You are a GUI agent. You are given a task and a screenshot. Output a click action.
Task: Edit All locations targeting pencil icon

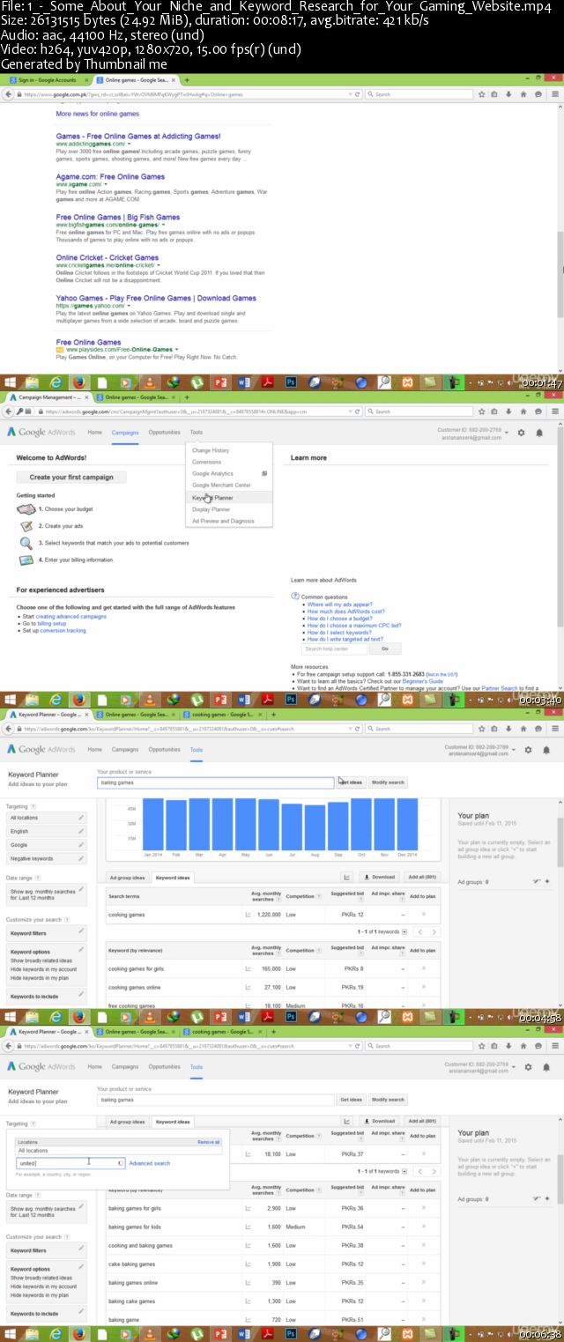tap(81, 818)
